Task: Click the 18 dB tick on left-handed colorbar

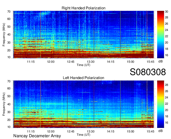Action: click(166, 116)
